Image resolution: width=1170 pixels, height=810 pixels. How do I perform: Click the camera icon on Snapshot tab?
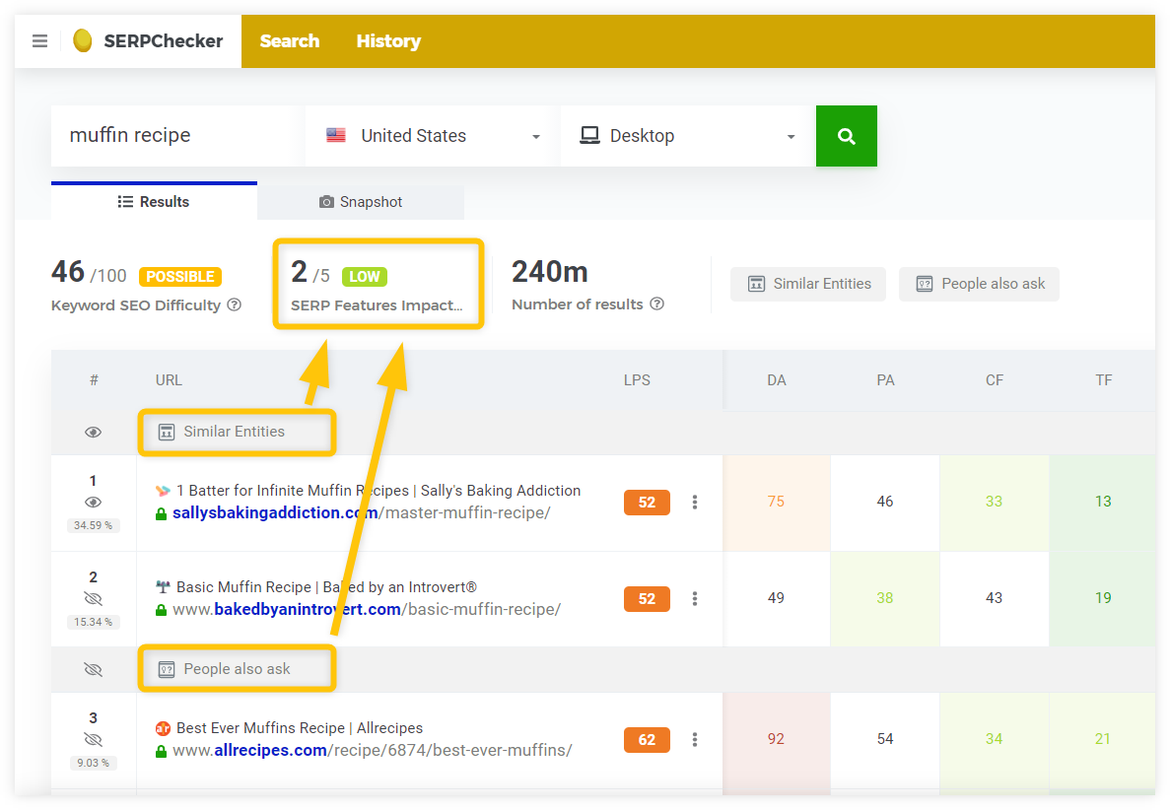click(326, 202)
